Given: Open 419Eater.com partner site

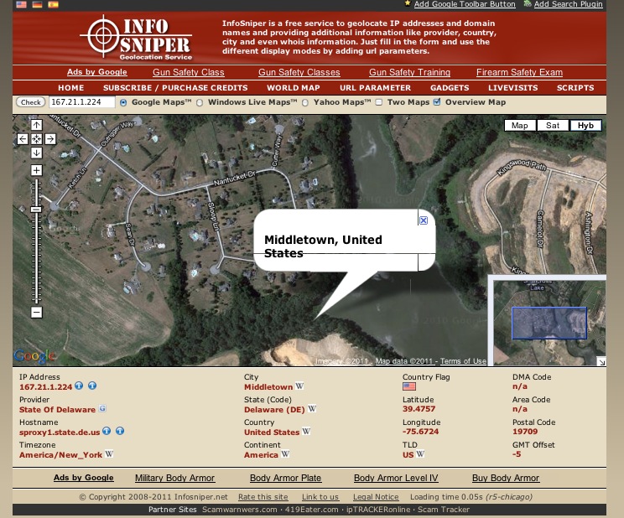Looking at the screenshot, I should coord(312,510).
